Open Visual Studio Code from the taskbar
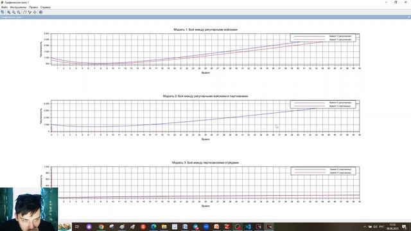This screenshot has width=411, height=231. click(248, 227)
